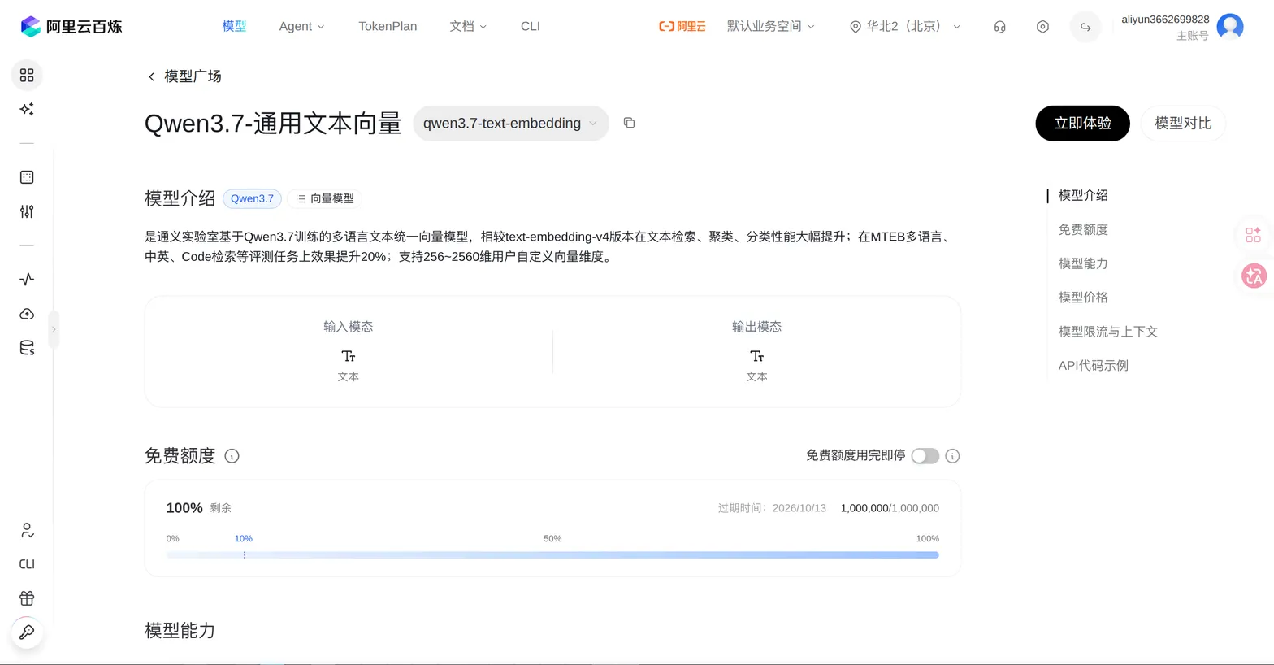Open the activity pulse icon in sidebar
1274x665 pixels.
[x=27, y=279]
